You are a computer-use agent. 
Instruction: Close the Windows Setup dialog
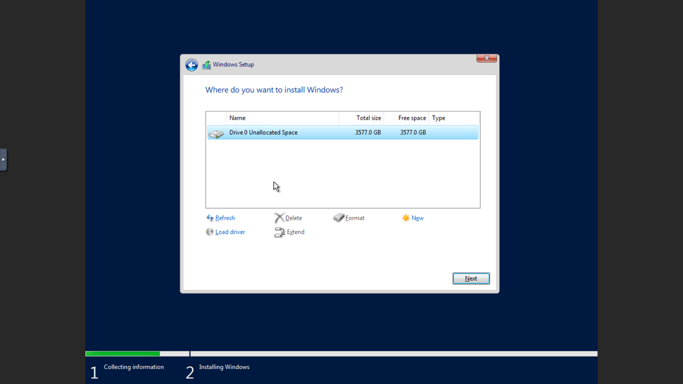click(x=487, y=58)
